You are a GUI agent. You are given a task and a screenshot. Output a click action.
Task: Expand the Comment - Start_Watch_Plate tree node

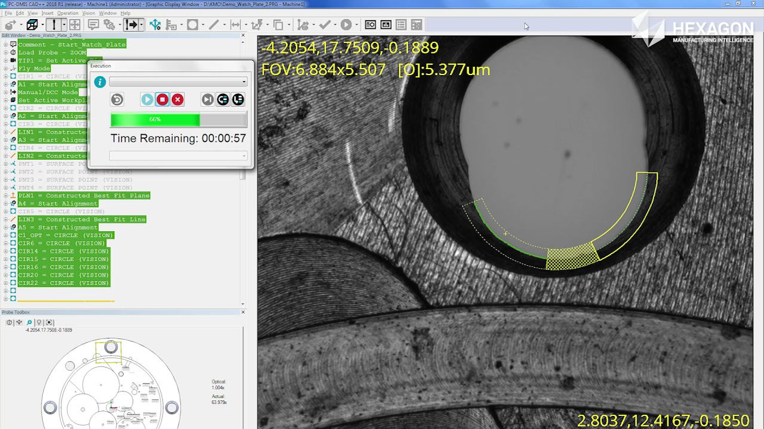[x=5, y=45]
